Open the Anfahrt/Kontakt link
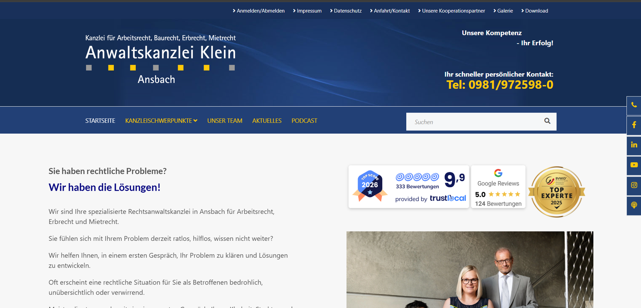This screenshot has width=641, height=308. (390, 11)
